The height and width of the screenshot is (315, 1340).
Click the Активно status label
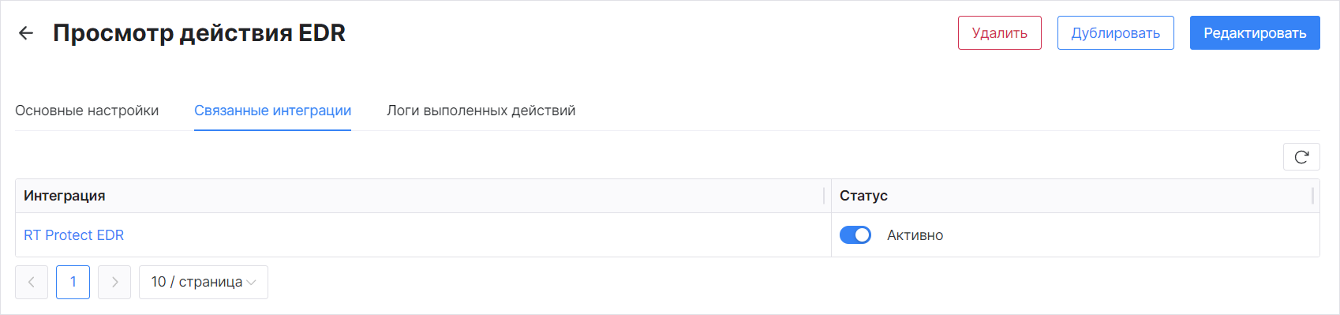coord(915,235)
